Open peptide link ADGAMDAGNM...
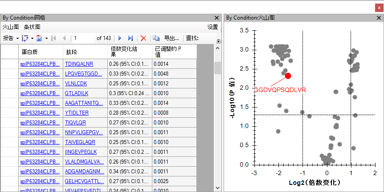384x192 pixels. 85,172
